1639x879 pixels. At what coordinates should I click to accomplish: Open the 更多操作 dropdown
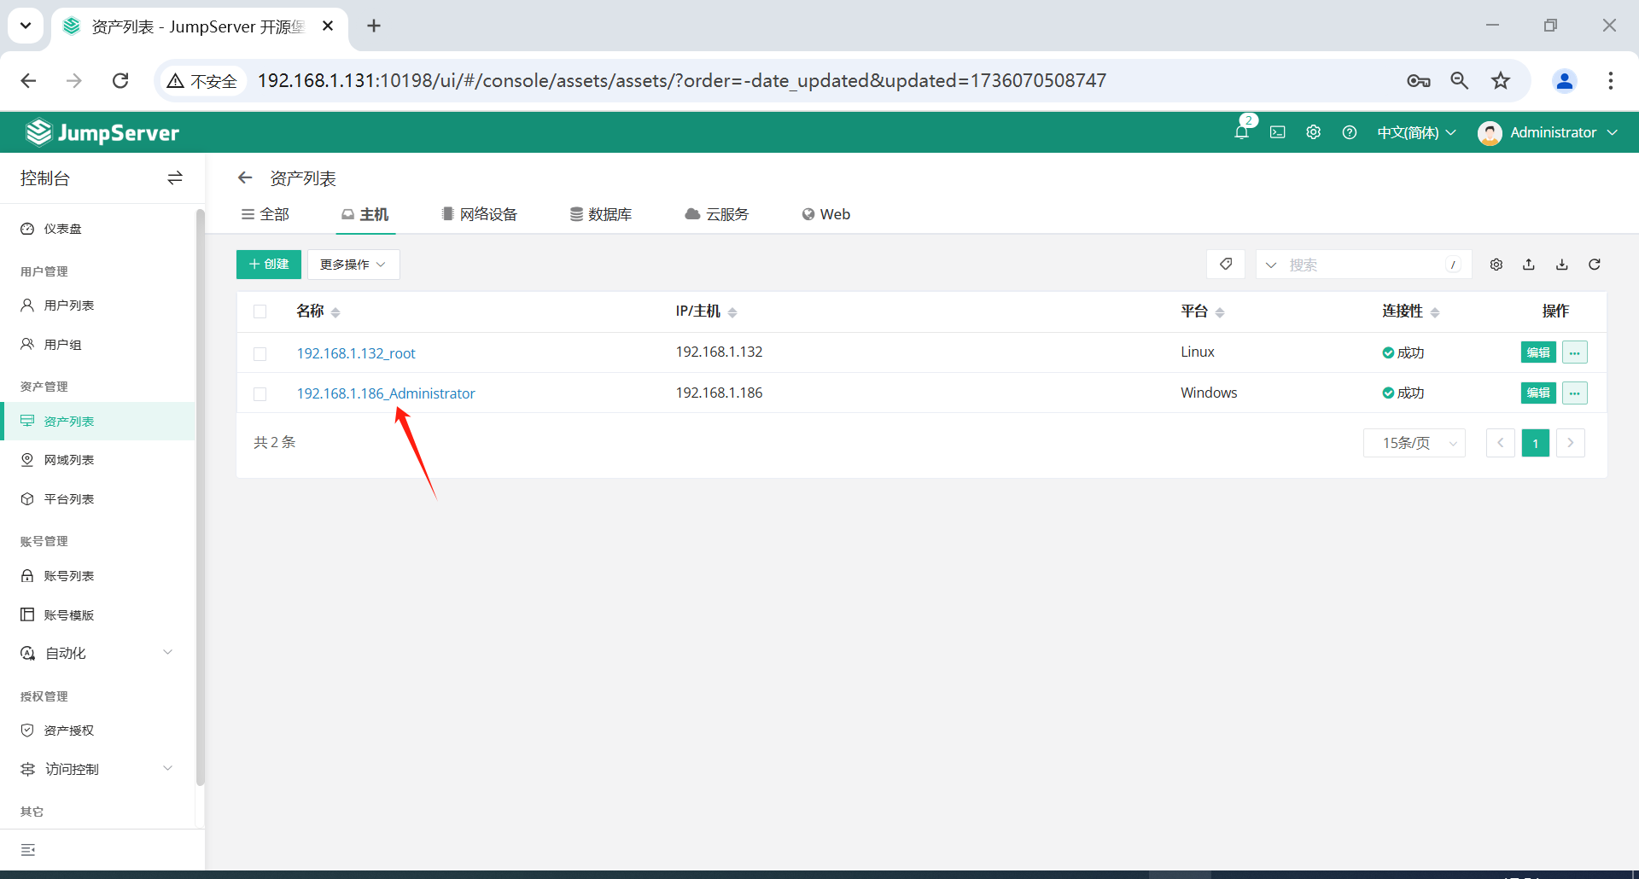(353, 264)
